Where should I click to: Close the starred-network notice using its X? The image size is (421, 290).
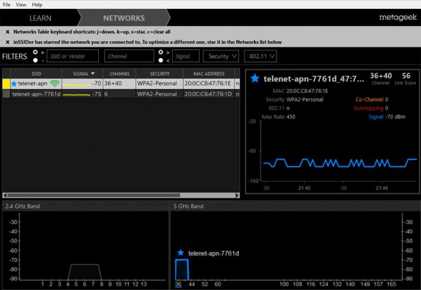(x=8, y=42)
